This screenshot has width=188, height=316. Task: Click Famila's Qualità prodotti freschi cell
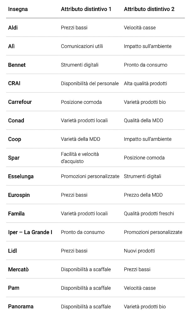click(149, 213)
